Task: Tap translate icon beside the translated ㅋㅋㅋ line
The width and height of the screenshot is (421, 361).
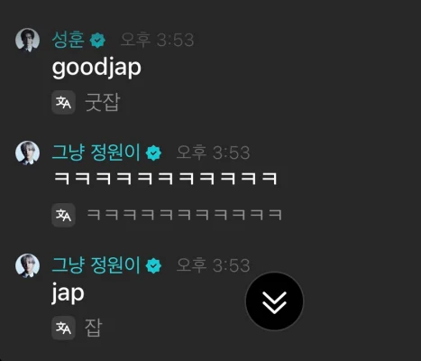Action: pos(63,215)
